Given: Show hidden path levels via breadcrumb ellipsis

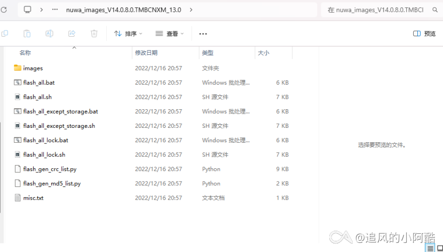Looking at the screenshot, I should pos(56,10).
